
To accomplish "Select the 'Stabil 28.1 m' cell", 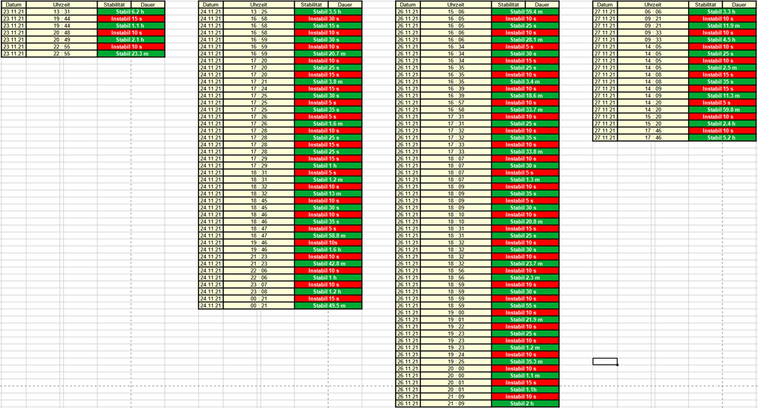I will click(x=526, y=40).
